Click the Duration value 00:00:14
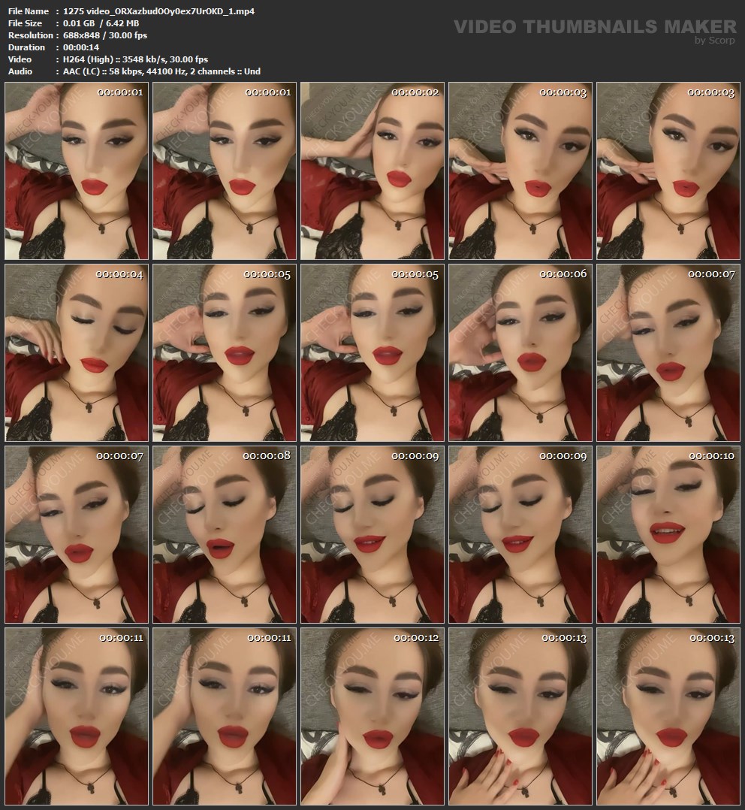Image resolution: width=745 pixels, height=810 pixels. (x=81, y=47)
